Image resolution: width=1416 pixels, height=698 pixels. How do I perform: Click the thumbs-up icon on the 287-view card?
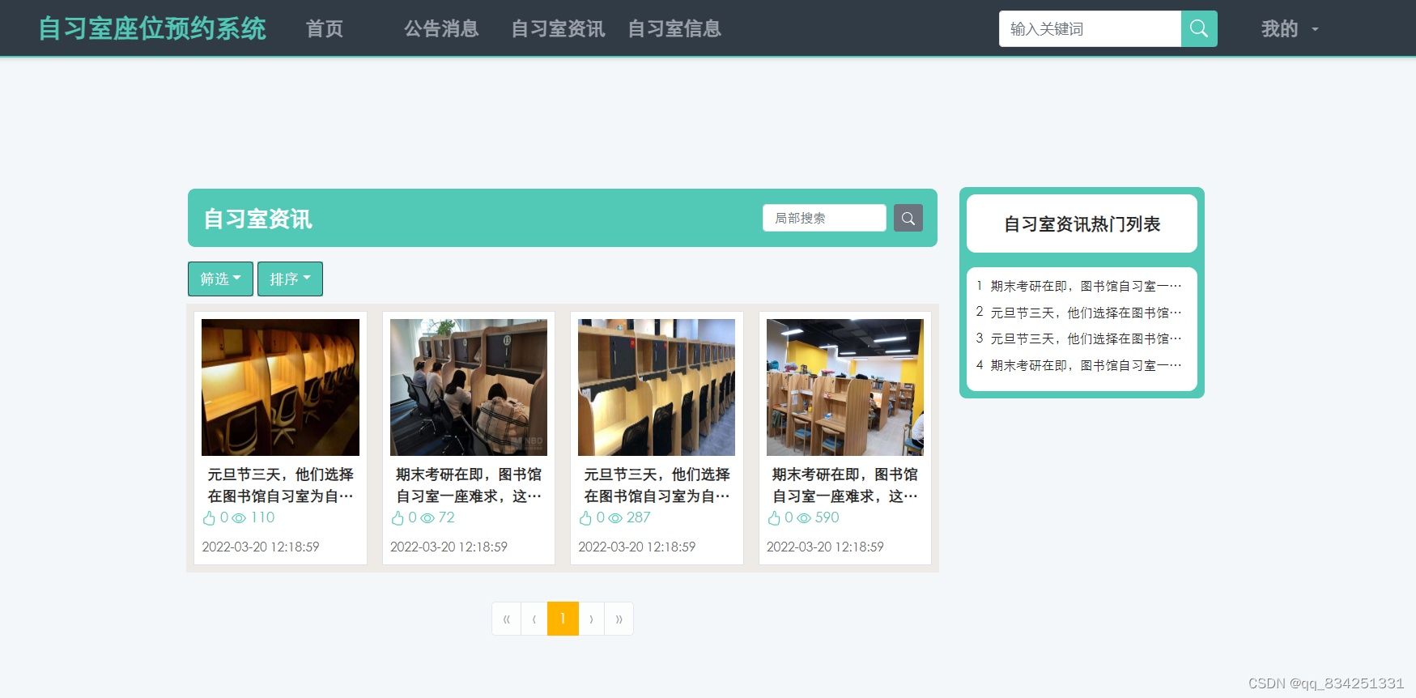coord(585,518)
